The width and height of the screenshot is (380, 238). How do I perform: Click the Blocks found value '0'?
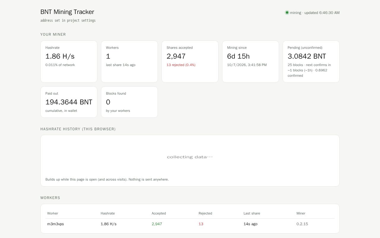point(108,102)
